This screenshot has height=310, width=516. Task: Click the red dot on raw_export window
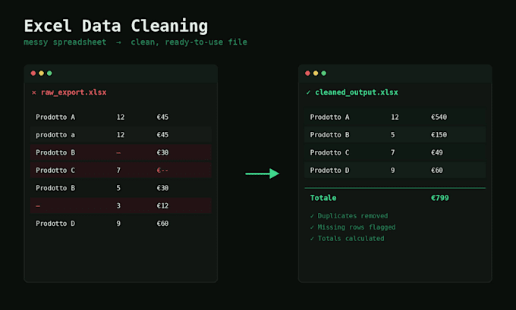pos(33,73)
